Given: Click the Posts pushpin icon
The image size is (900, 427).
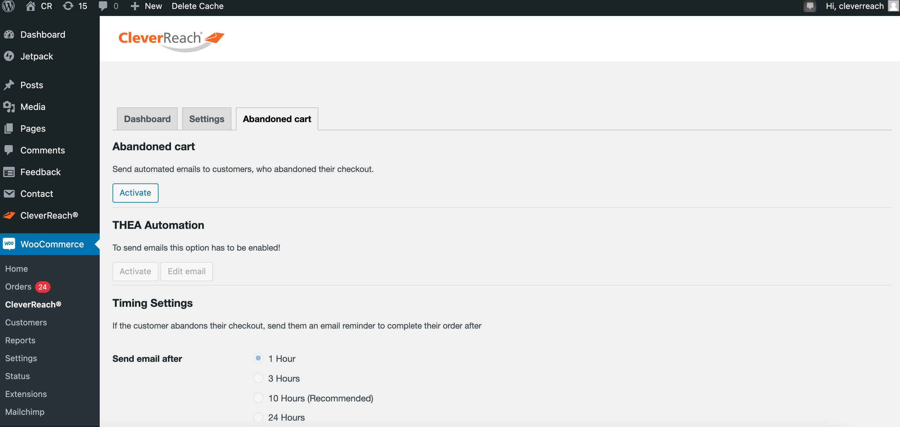Looking at the screenshot, I should point(9,85).
